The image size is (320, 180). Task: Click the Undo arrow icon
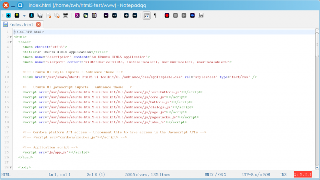tap(106, 15)
